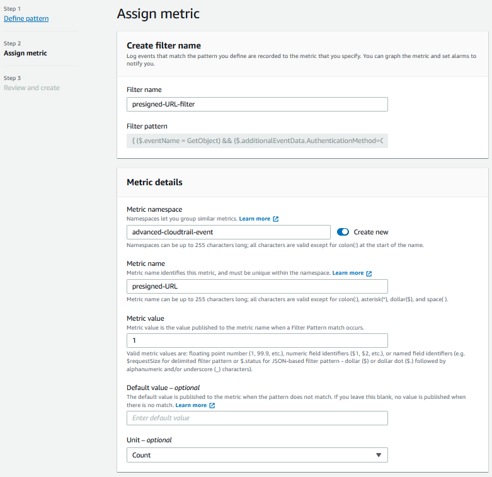492x477 pixels.
Task: Click the Metric value input field
Action: point(257,340)
